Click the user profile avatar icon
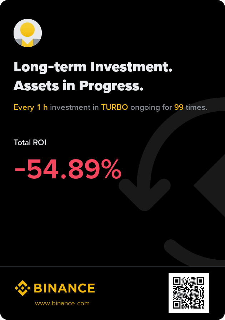 [x=27, y=33]
